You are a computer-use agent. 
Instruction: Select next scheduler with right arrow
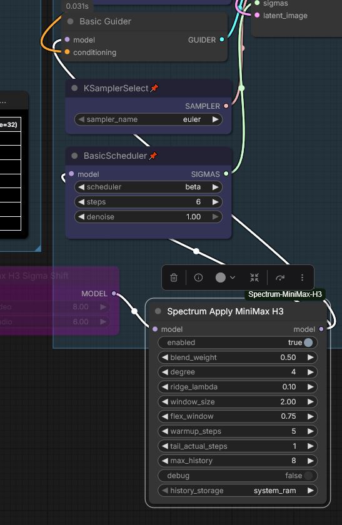(215, 187)
